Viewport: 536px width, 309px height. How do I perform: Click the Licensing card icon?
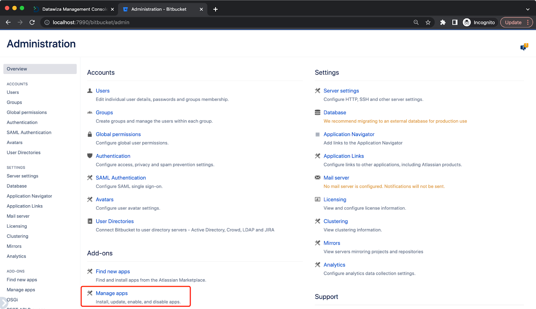click(318, 199)
